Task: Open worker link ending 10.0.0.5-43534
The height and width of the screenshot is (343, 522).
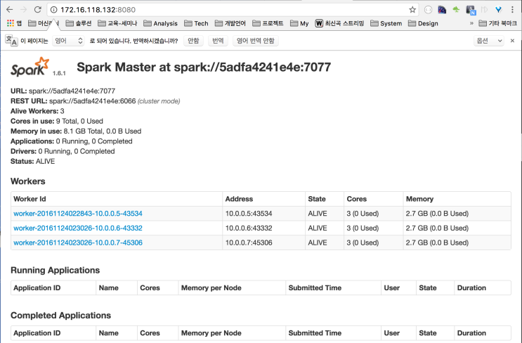Action: point(78,214)
